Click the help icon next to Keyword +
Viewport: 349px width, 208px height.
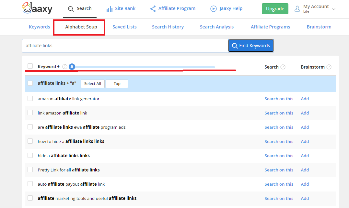[65, 67]
